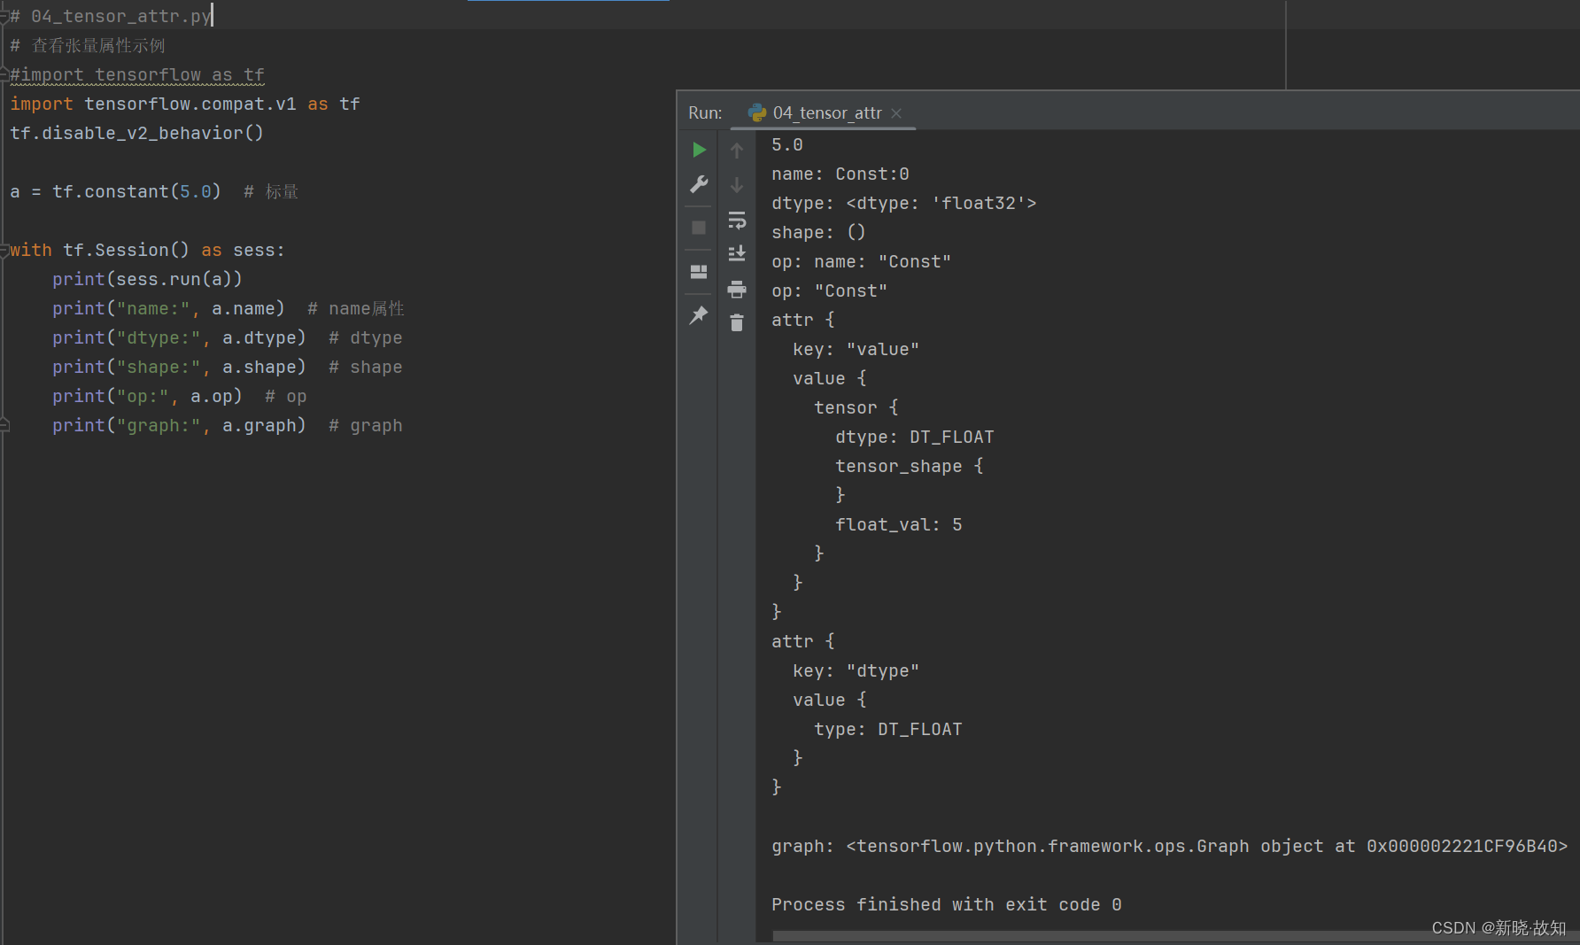
Task: Click Restore Layout icon in Run panel
Action: [699, 271]
